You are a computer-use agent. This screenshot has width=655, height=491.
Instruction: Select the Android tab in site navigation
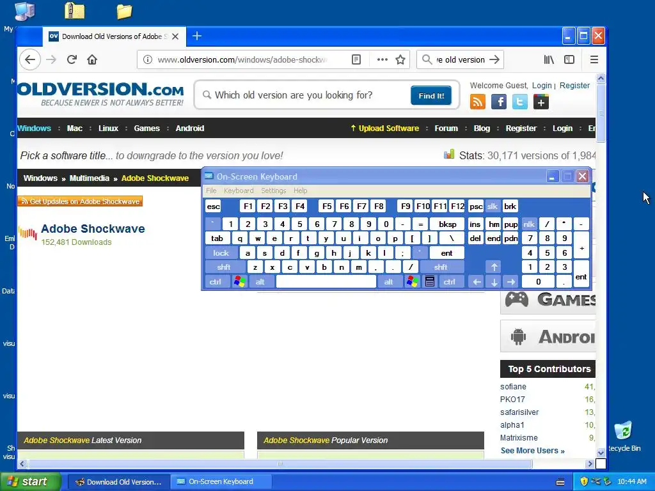pyautogui.click(x=189, y=128)
